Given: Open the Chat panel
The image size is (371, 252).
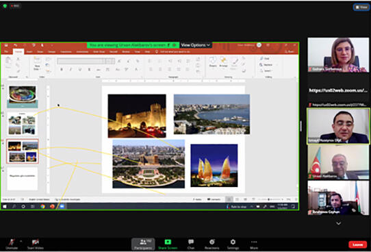Looking at the screenshot, I should tap(191, 244).
